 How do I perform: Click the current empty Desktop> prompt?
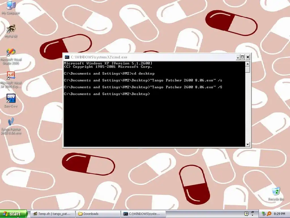[x=107, y=94]
